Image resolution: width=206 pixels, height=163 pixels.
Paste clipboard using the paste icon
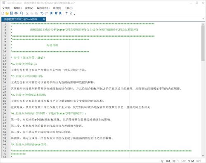(x=36, y=13)
